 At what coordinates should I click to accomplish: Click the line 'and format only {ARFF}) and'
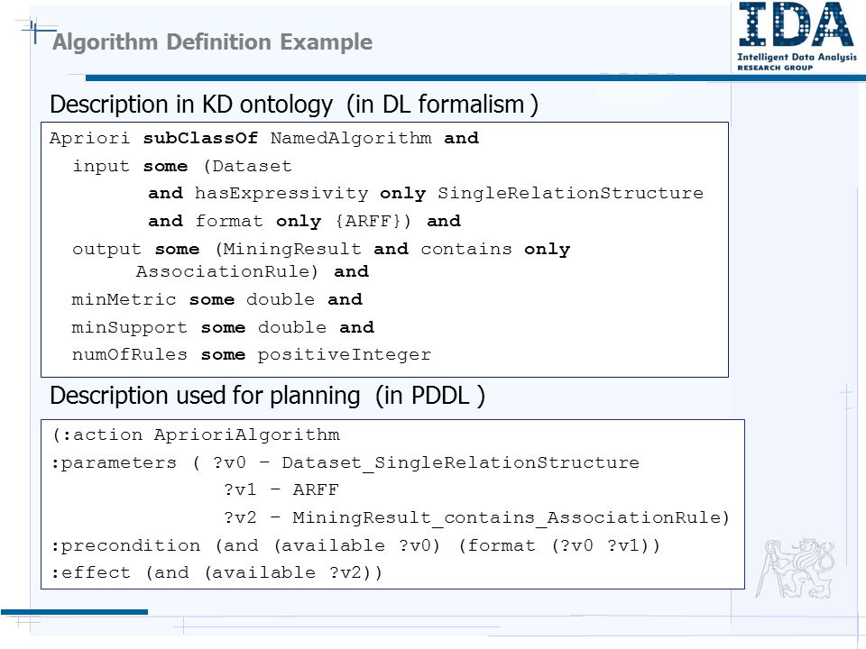tap(304, 222)
